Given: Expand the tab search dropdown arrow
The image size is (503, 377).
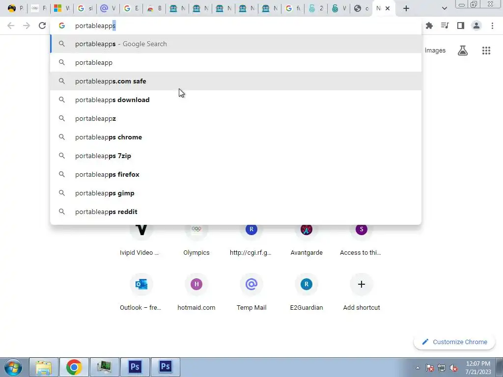Looking at the screenshot, I should coord(444,8).
